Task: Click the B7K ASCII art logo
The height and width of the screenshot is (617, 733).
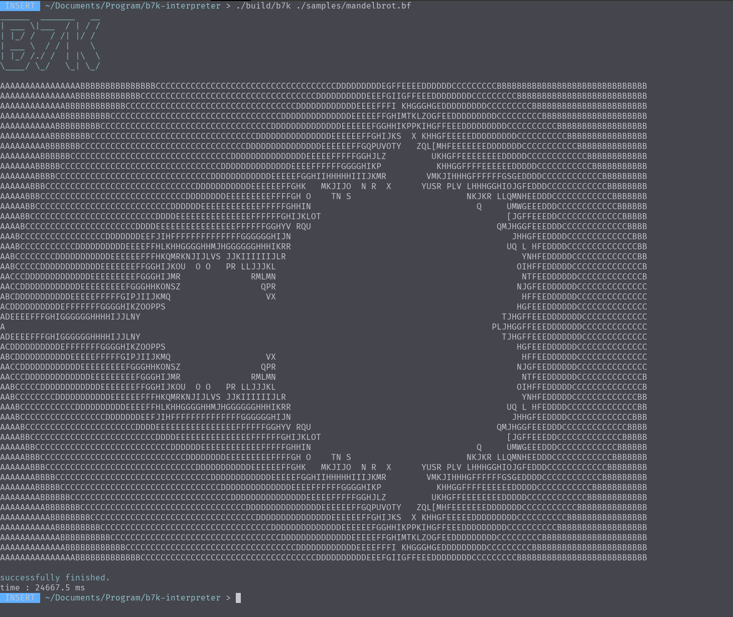Action: pyautogui.click(x=50, y=46)
